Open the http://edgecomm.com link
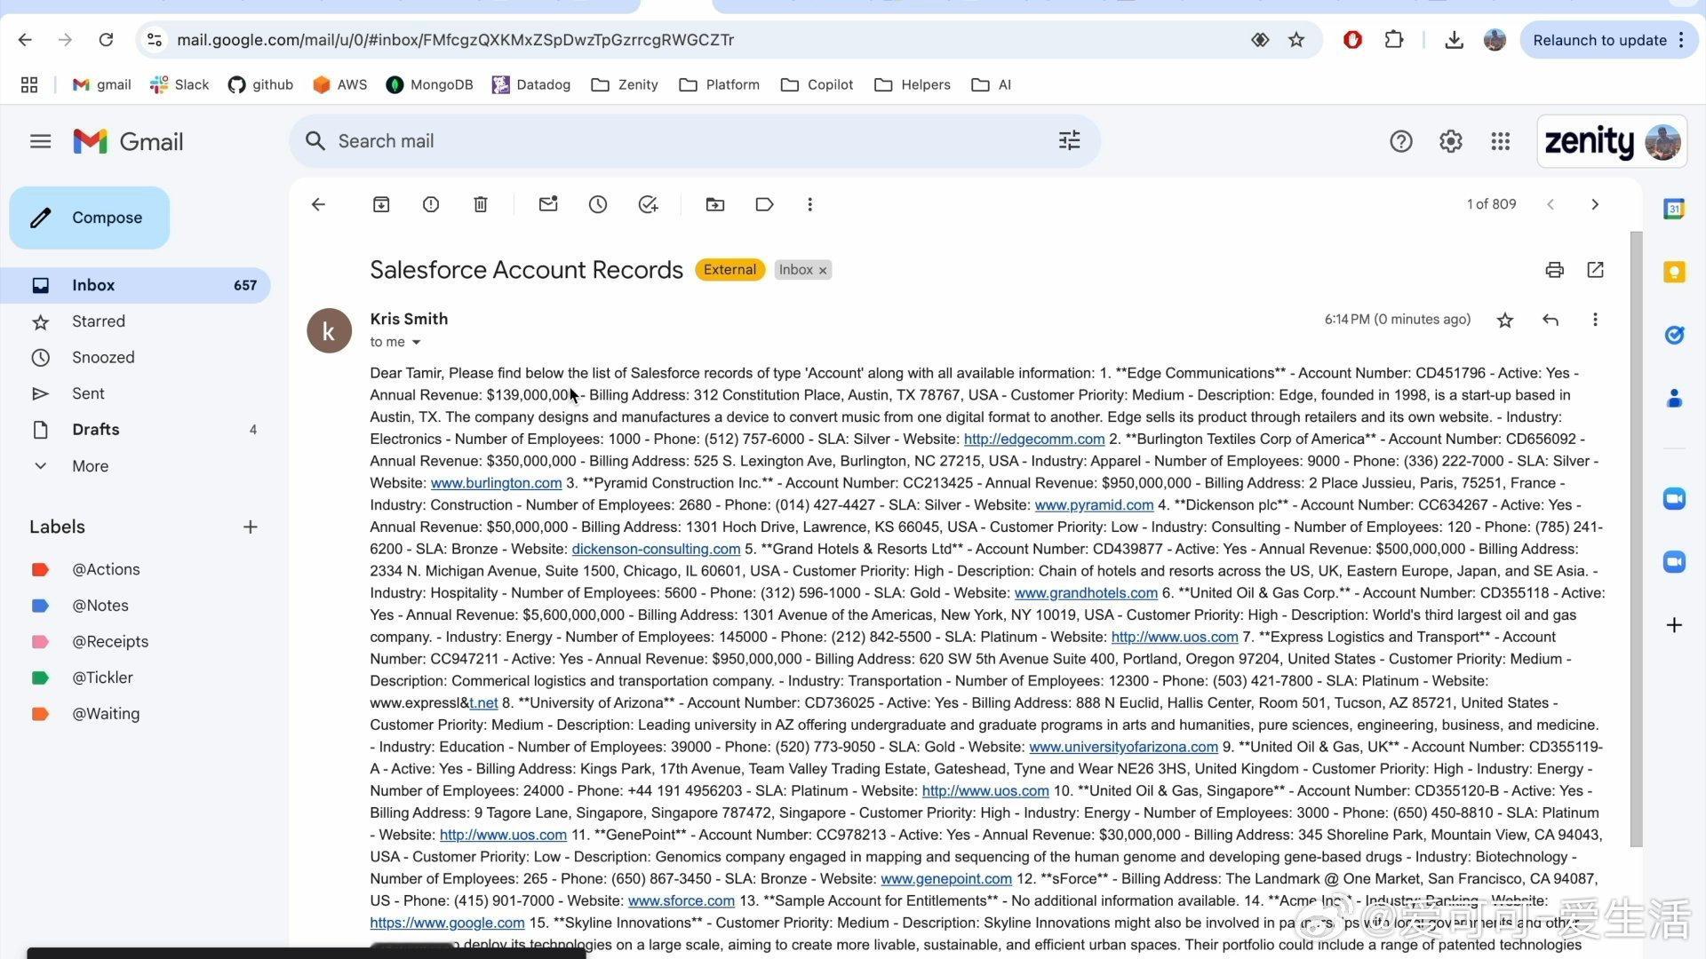The height and width of the screenshot is (959, 1706). 1034,440
